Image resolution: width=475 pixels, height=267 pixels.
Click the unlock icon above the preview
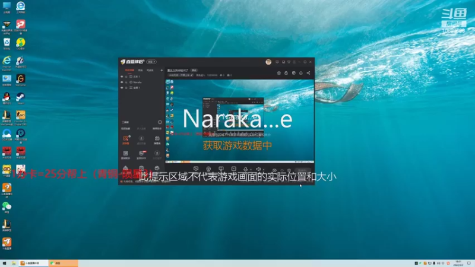(286, 73)
